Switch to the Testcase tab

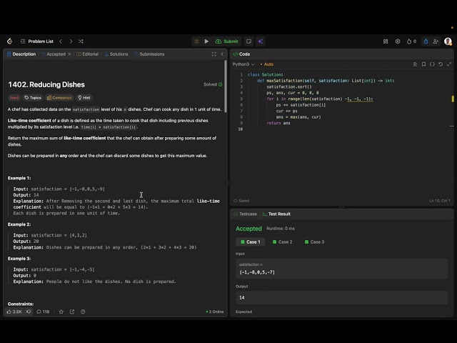(245, 214)
